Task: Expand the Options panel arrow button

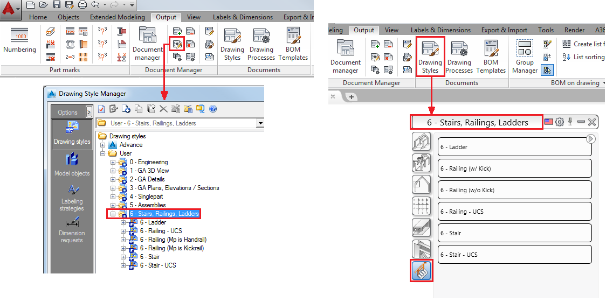Action: click(x=89, y=112)
